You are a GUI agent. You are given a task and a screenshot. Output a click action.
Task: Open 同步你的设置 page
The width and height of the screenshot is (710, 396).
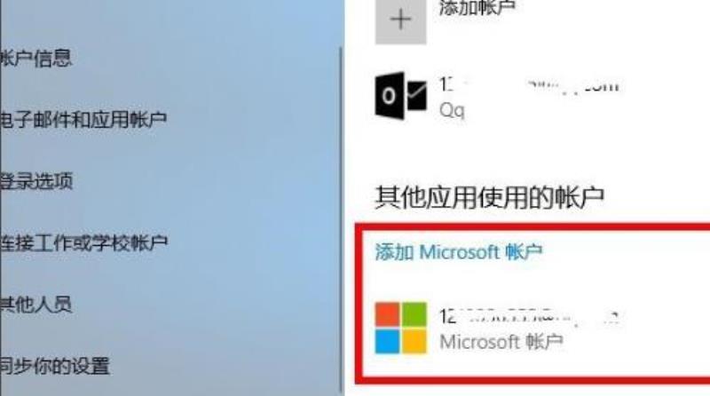pyautogui.click(x=55, y=366)
